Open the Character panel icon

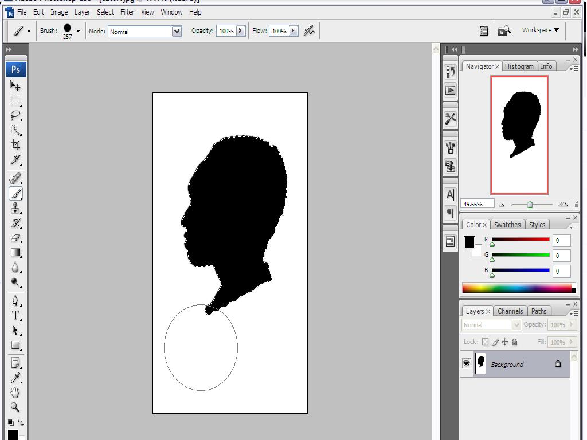(x=451, y=195)
